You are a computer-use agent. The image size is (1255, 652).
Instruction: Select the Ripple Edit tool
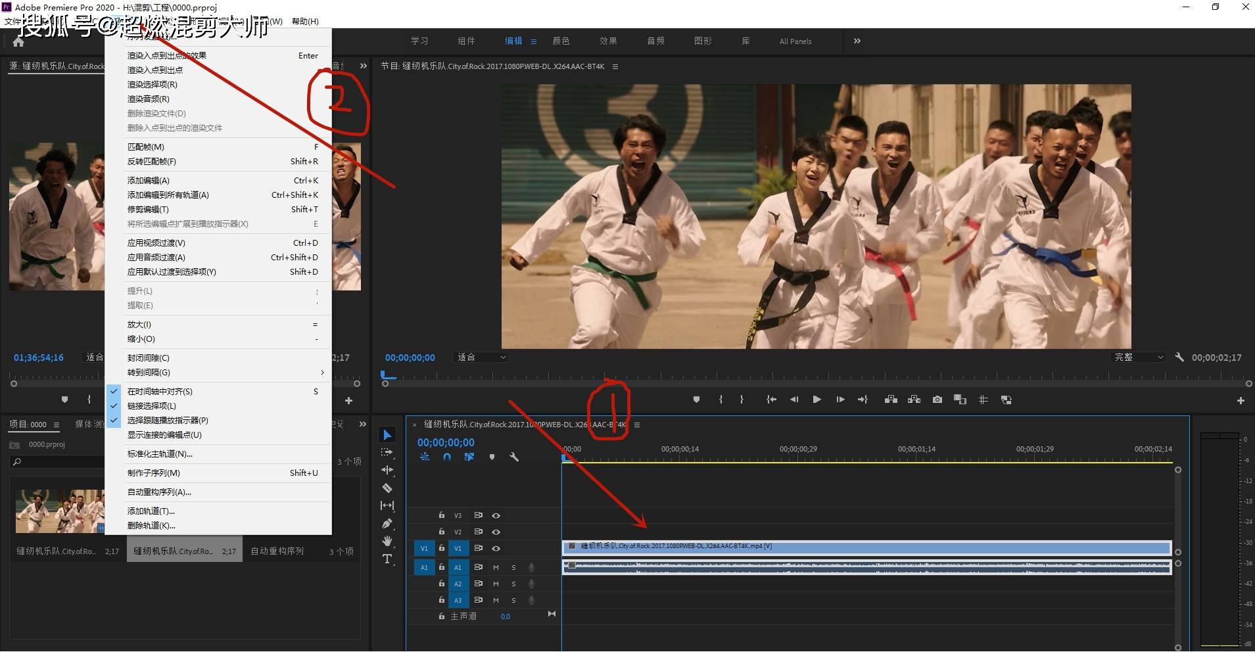pos(387,470)
